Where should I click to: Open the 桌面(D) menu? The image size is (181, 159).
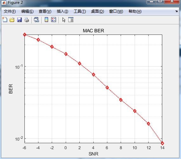click(x=97, y=11)
